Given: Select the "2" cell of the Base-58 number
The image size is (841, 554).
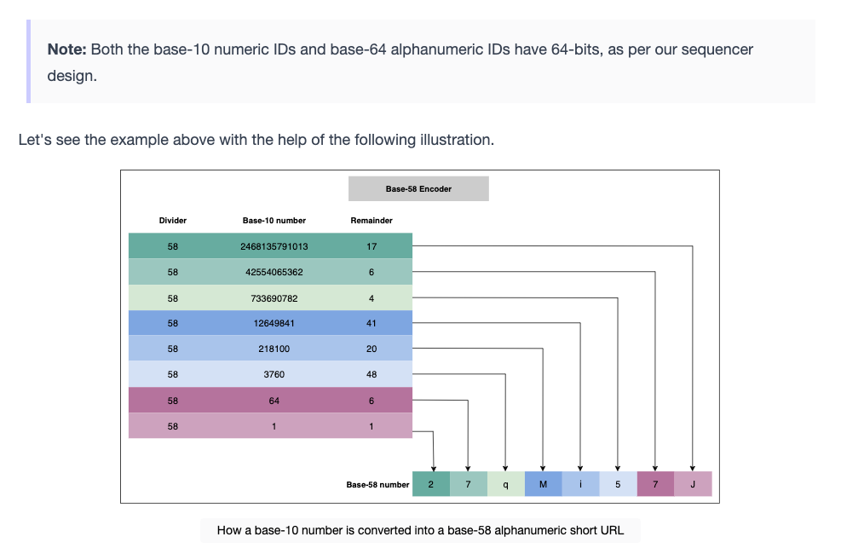Looking at the screenshot, I should pos(431,484).
